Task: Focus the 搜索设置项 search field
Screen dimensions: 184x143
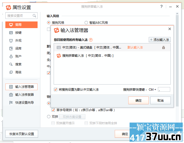Action: (21, 16)
